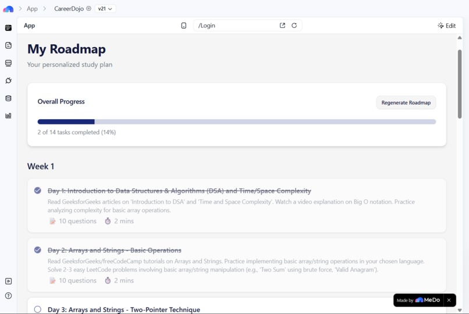The width and height of the screenshot is (469, 314).
Task: Open the sidebar analytics chart icon
Action: pos(8,116)
